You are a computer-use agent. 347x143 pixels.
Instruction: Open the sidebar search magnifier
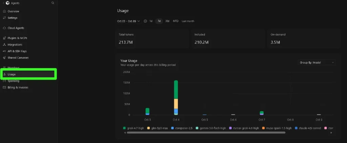(x=53, y=3)
